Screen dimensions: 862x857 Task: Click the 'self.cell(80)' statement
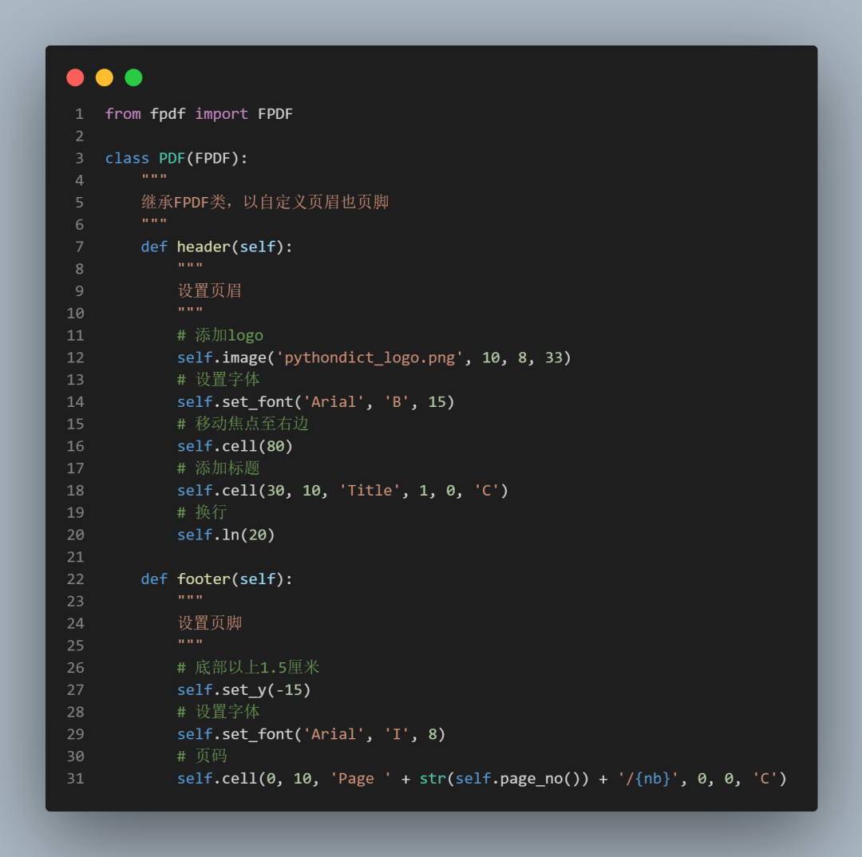pyautogui.click(x=235, y=446)
